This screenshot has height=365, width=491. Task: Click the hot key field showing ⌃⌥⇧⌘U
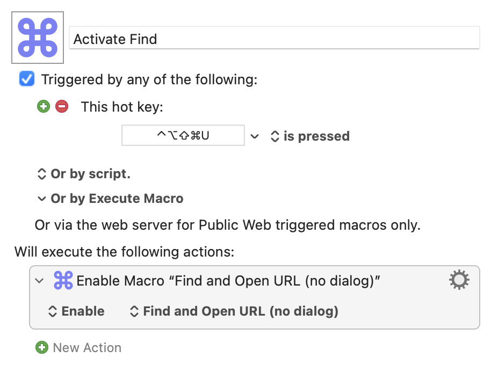(183, 135)
